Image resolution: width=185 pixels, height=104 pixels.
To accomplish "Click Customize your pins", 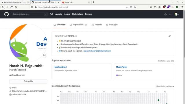I will tap(166, 61).
